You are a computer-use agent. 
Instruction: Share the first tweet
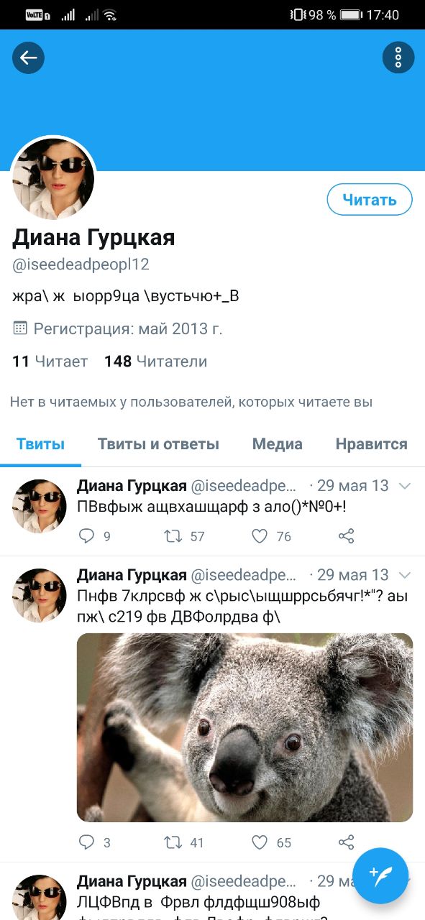346,536
